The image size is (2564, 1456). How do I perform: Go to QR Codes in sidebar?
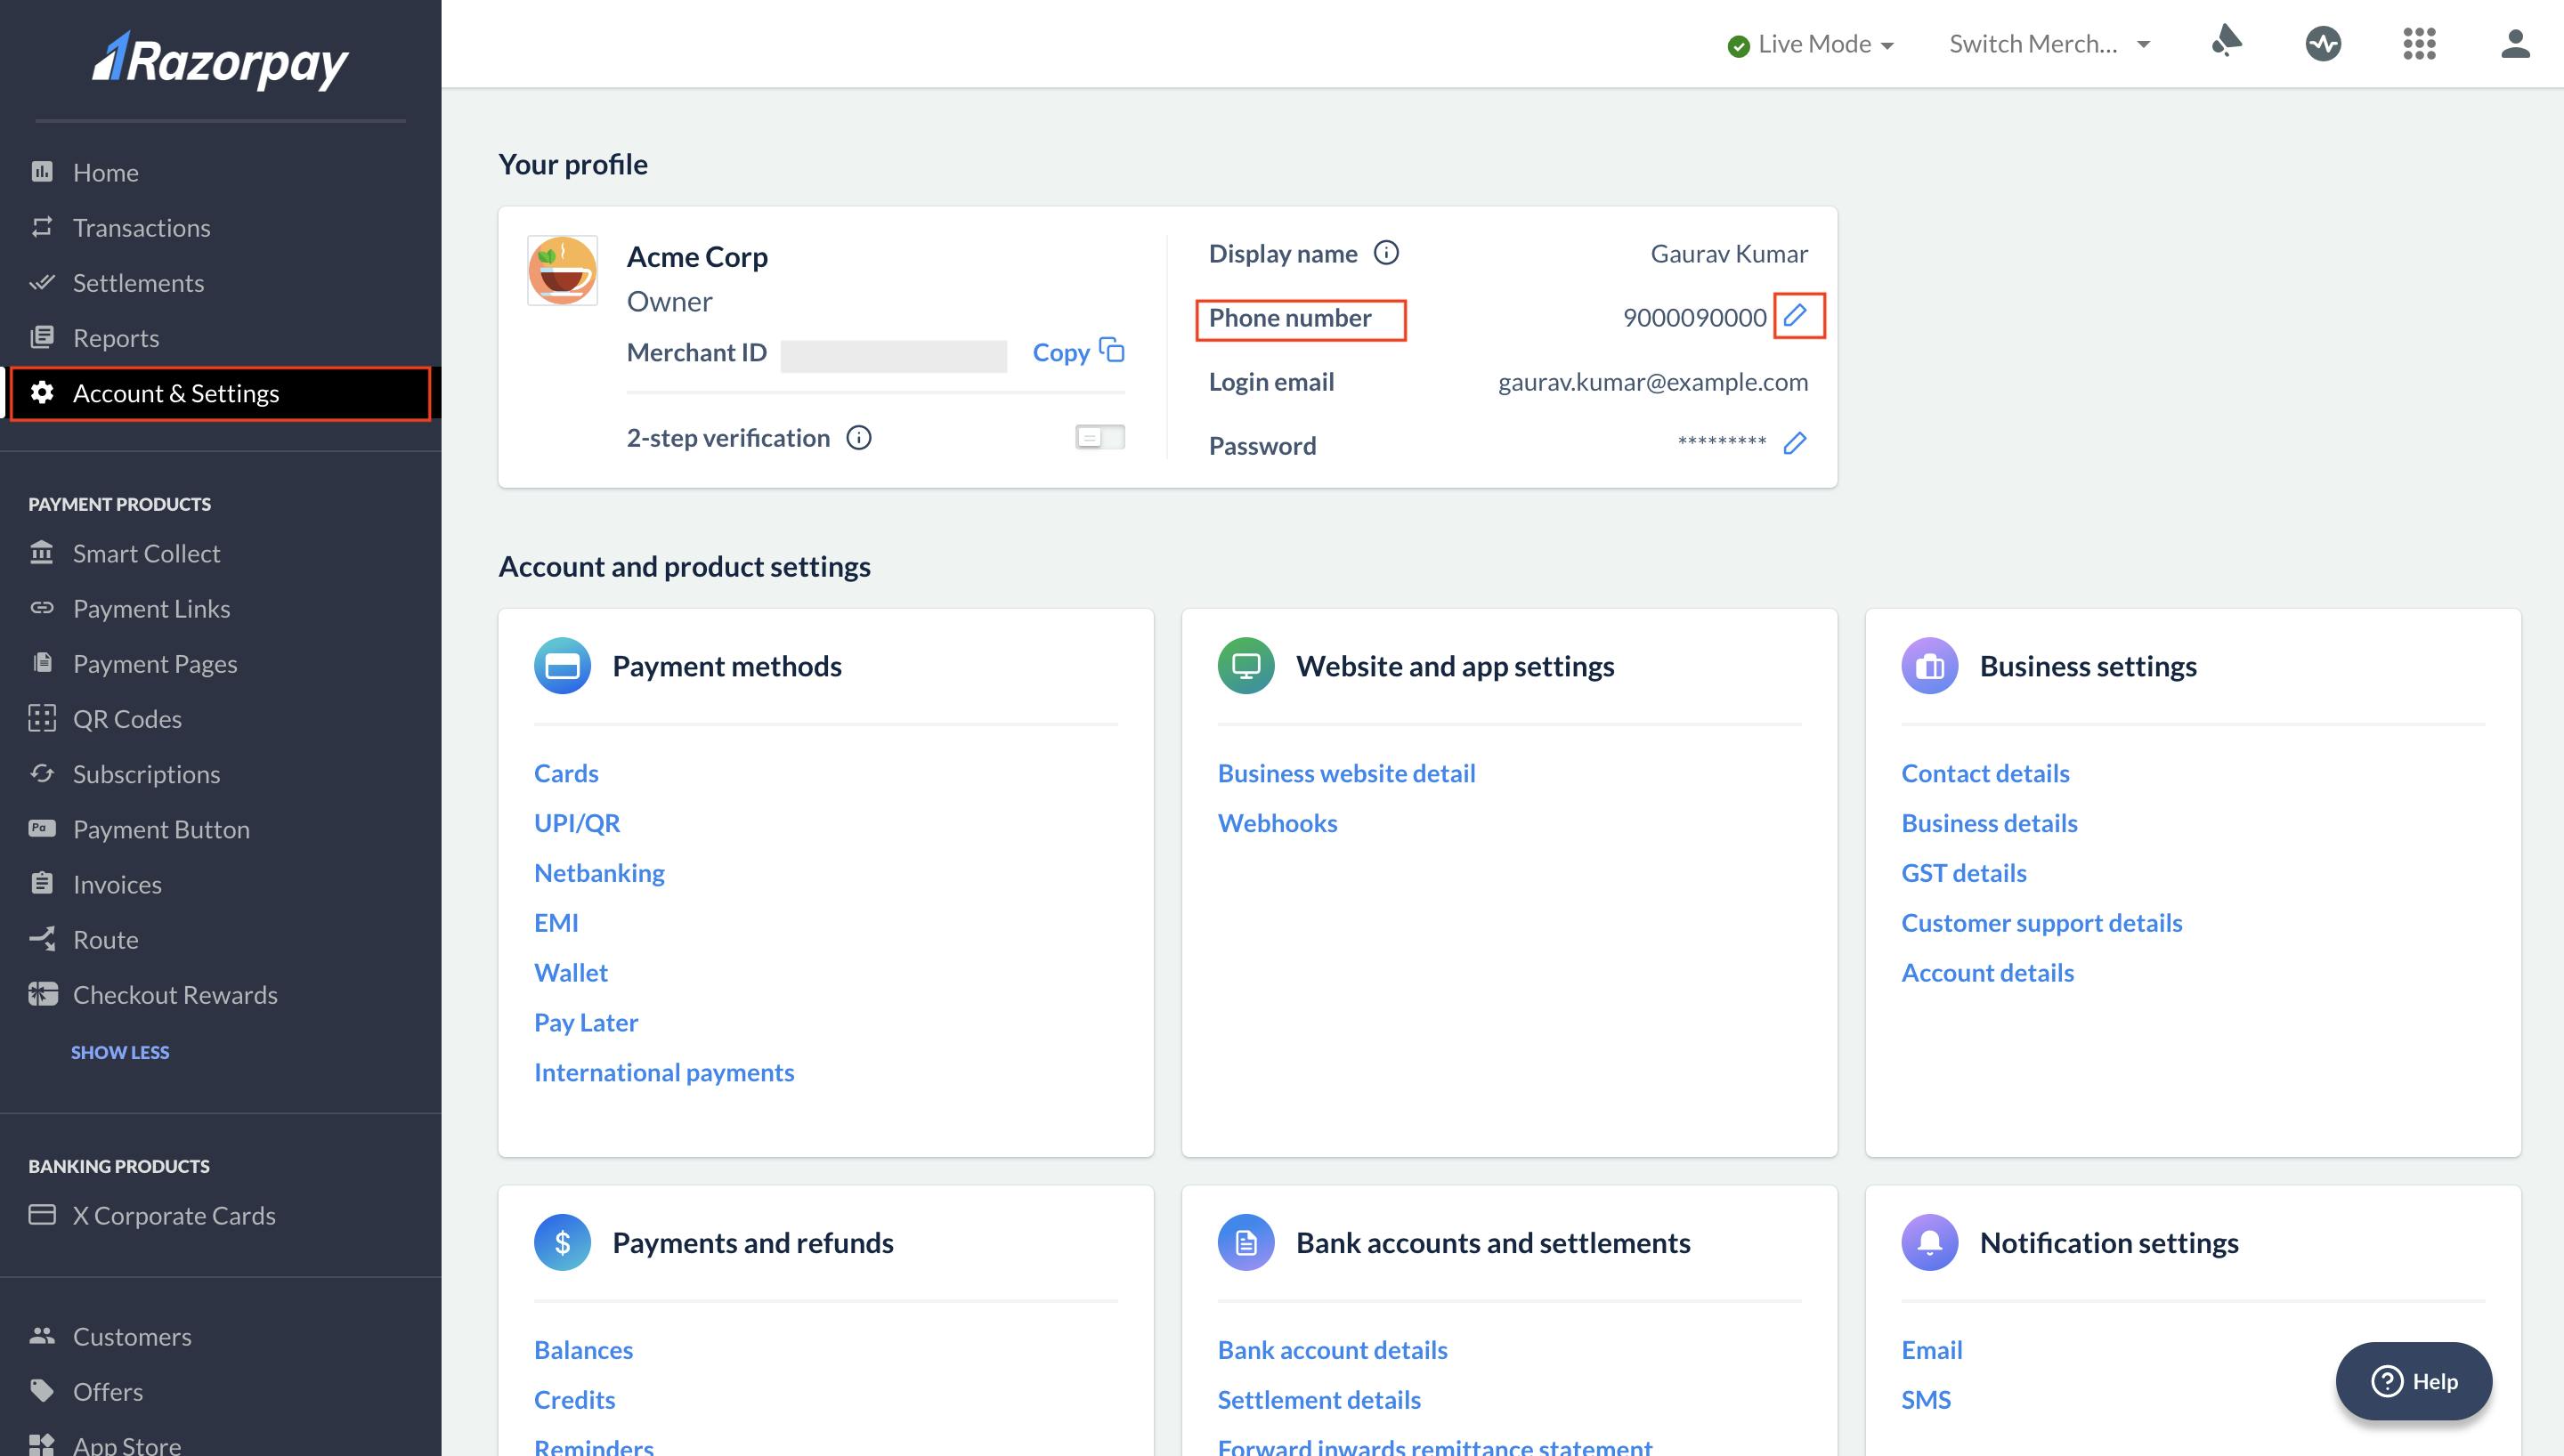[127, 719]
